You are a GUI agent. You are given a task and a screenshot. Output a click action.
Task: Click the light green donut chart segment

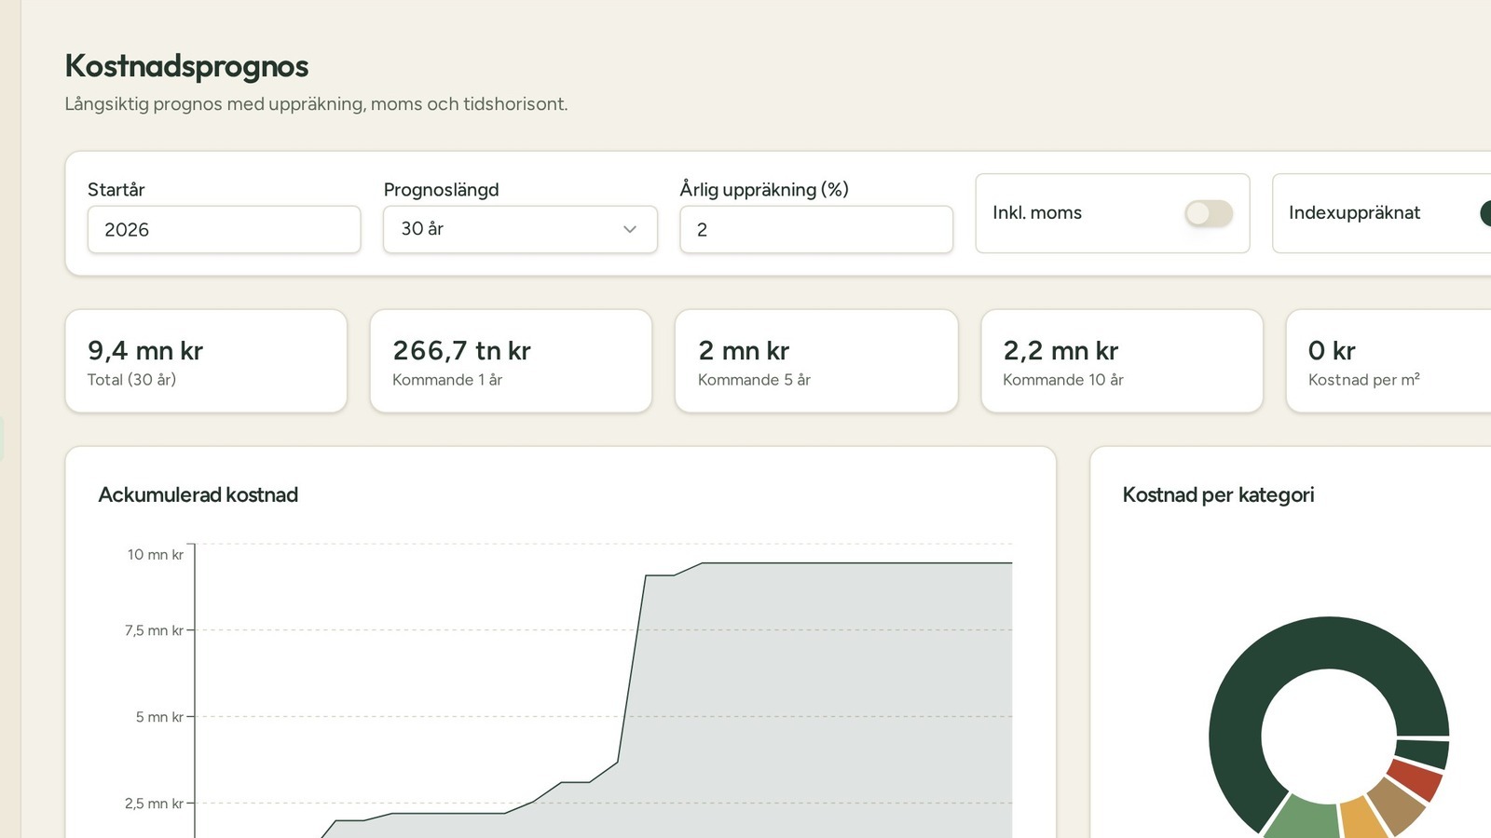pyautogui.click(x=1305, y=819)
